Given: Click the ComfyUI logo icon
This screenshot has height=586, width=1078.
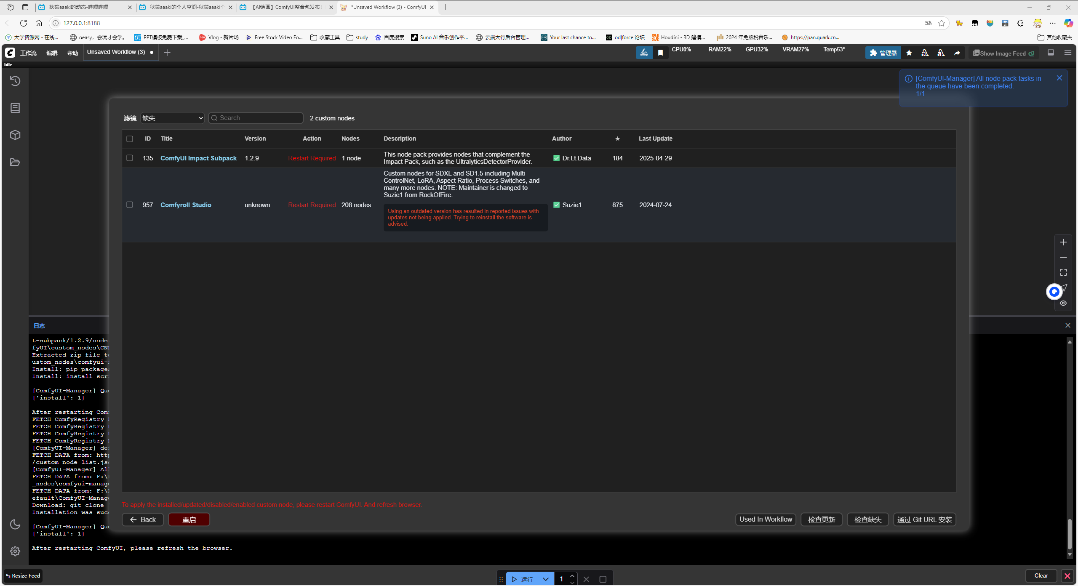Looking at the screenshot, I should pyautogui.click(x=10, y=53).
